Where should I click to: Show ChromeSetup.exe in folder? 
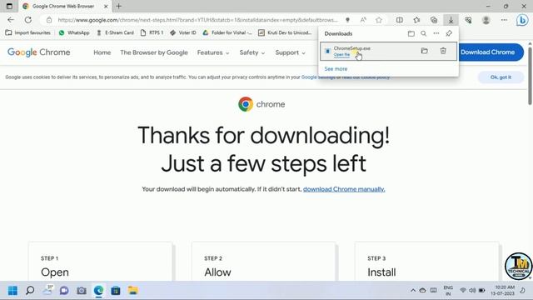pyautogui.click(x=424, y=51)
